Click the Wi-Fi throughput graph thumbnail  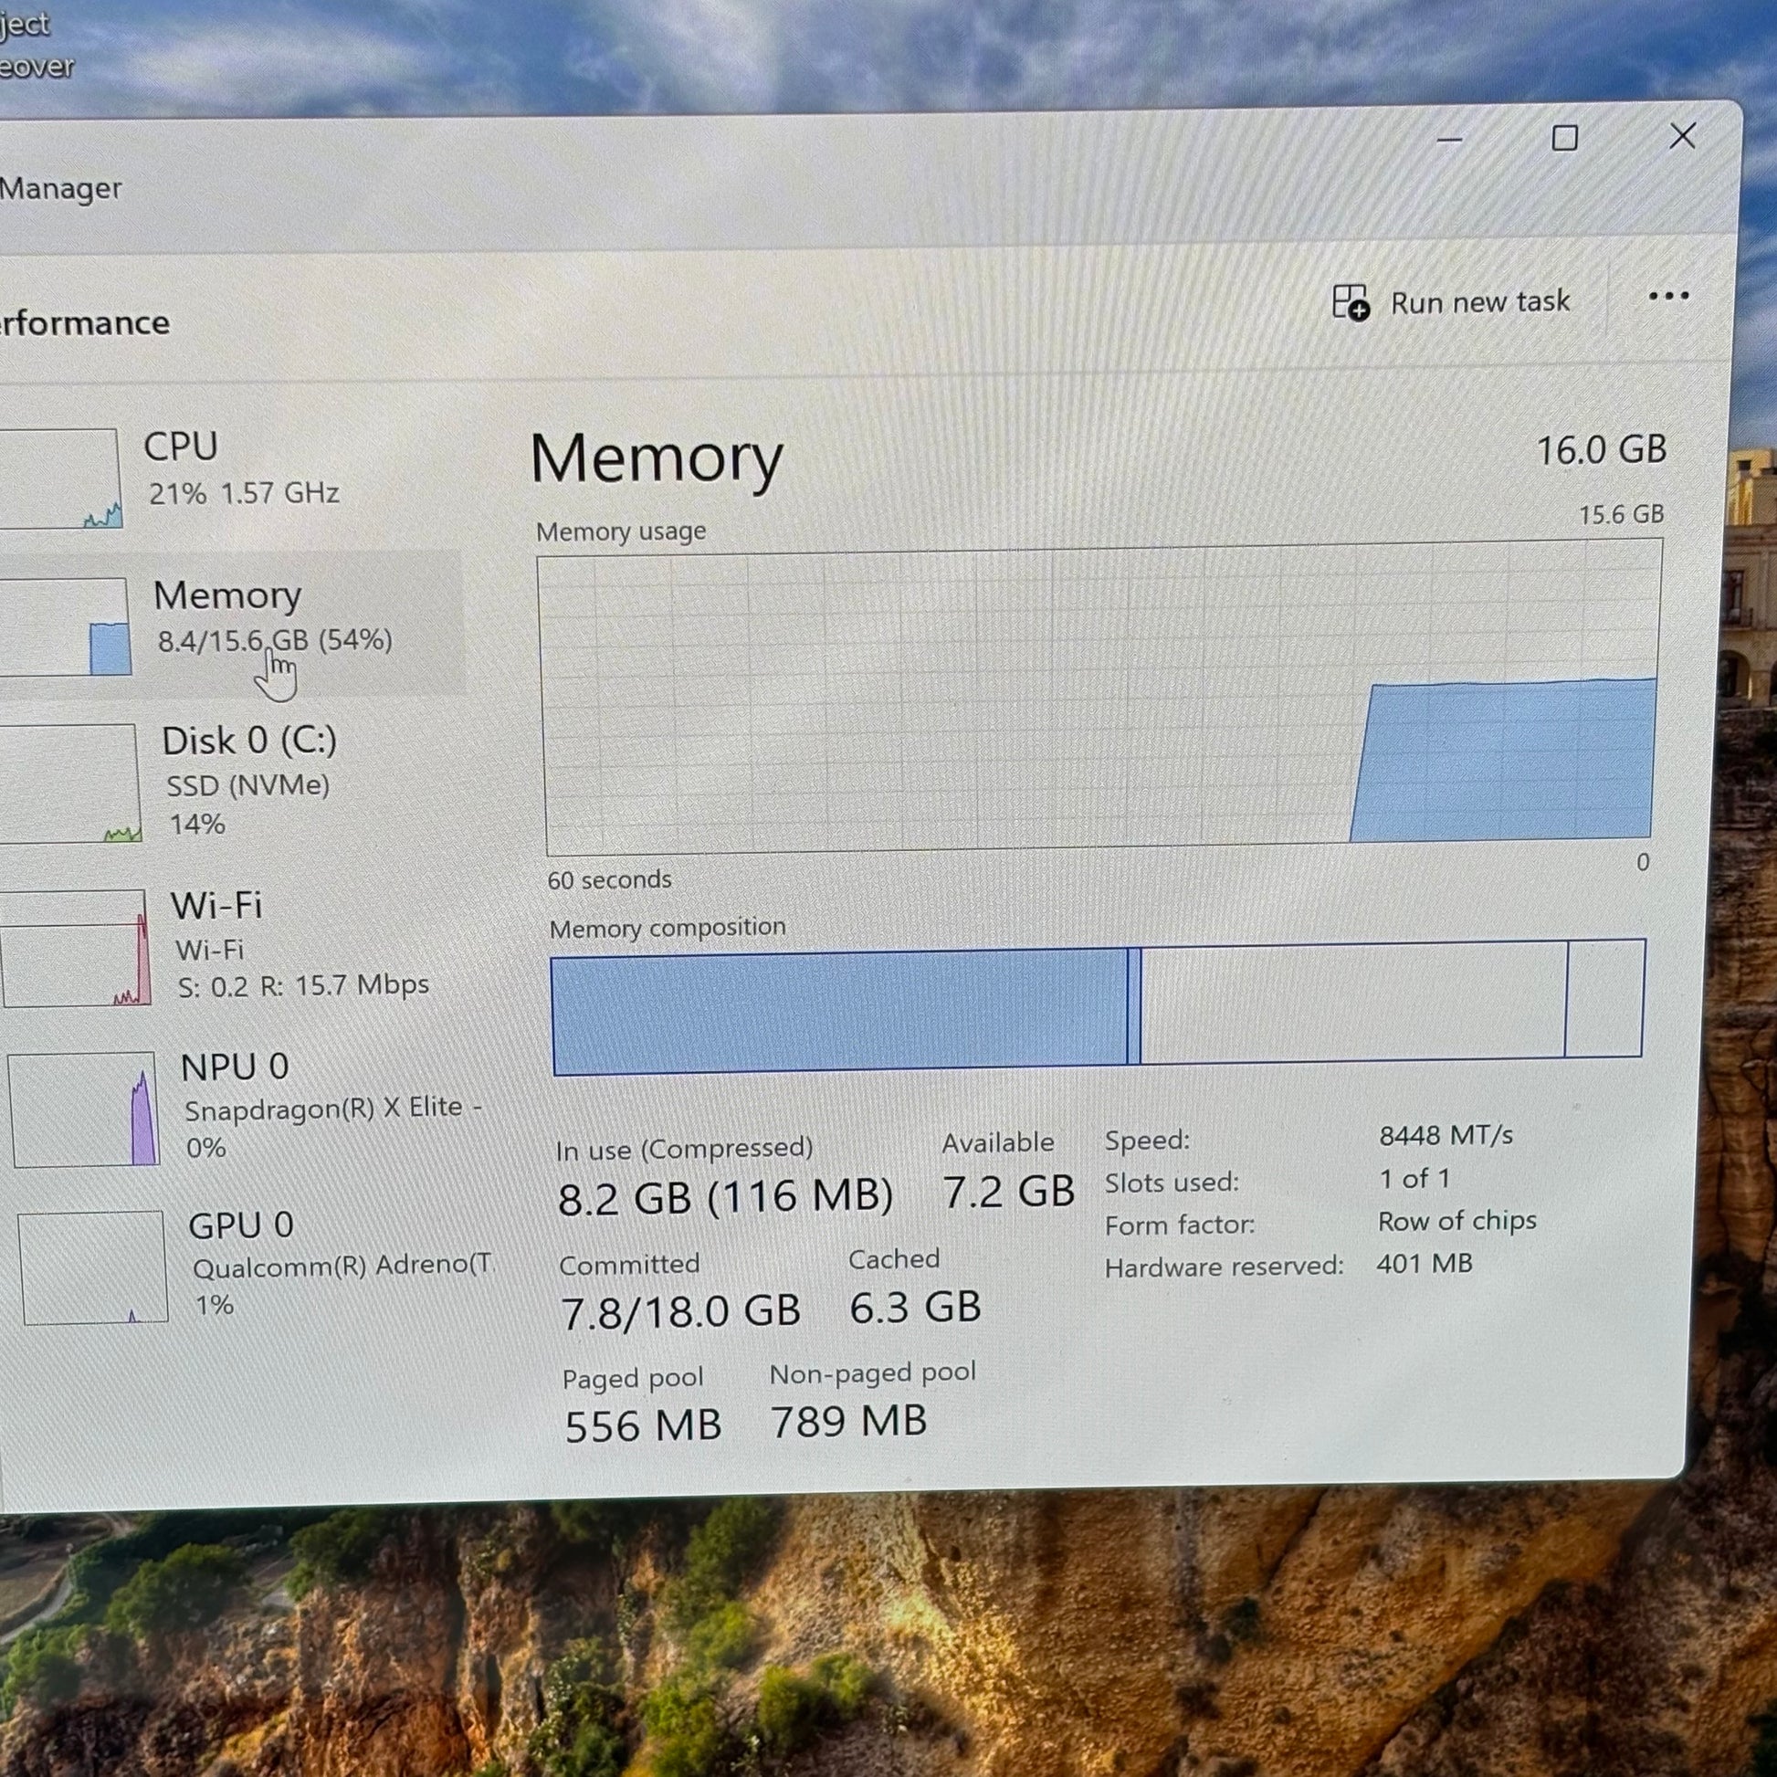coord(76,947)
